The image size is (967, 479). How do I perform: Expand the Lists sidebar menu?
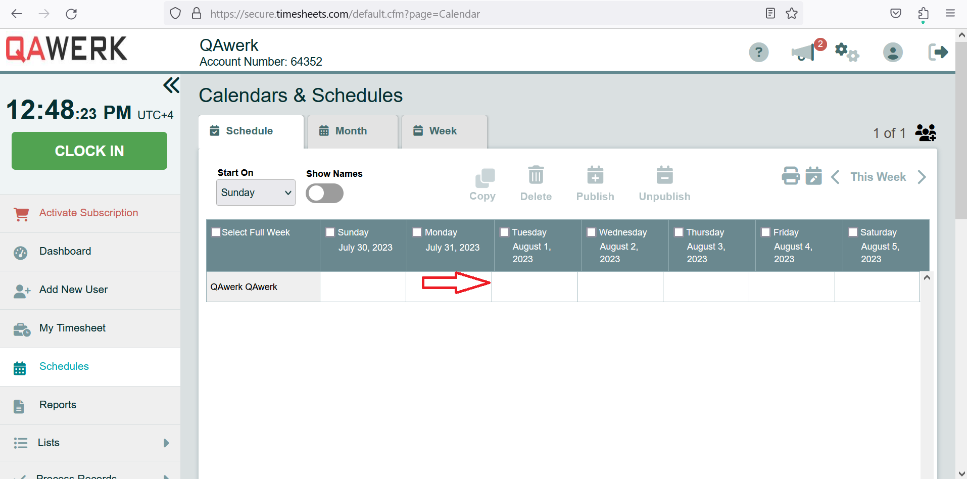point(90,443)
